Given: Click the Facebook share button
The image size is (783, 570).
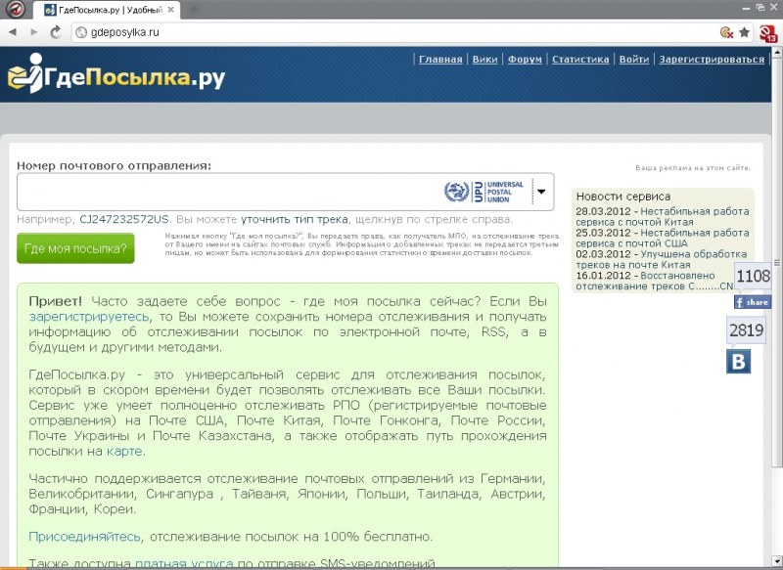Looking at the screenshot, I should pyautogui.click(x=753, y=302).
